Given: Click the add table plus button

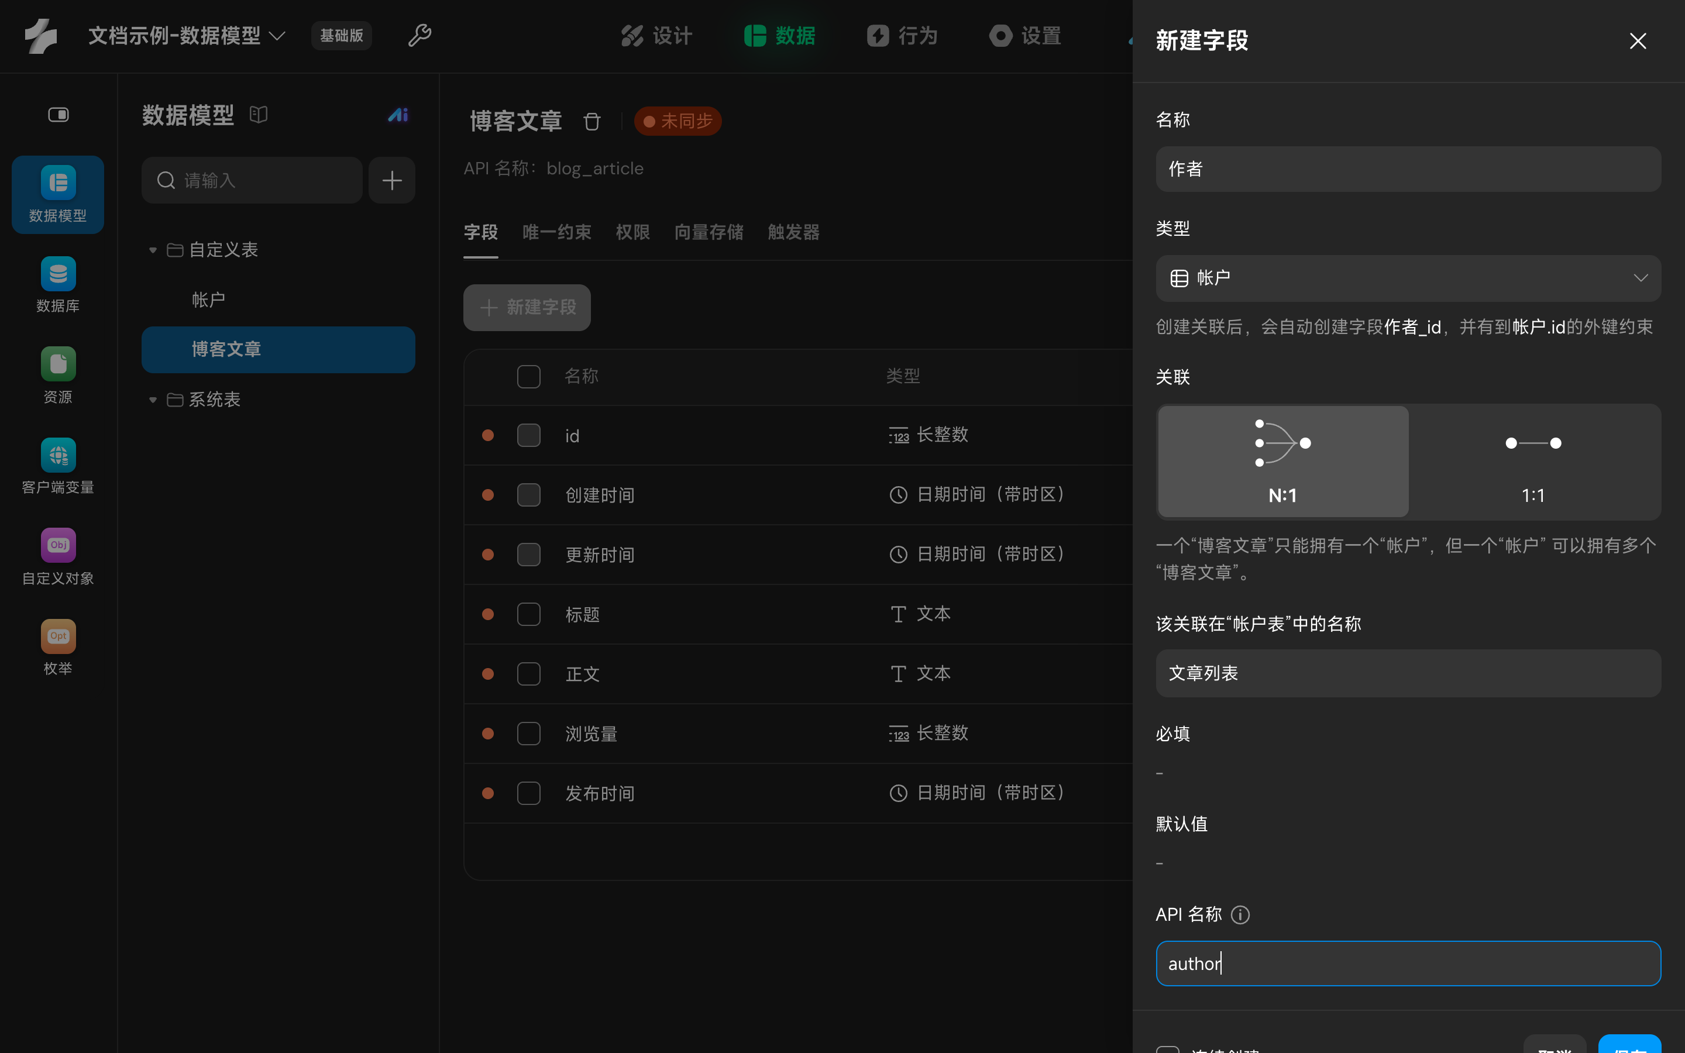Looking at the screenshot, I should 392,180.
